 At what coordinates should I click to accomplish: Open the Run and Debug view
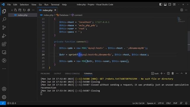click(4, 36)
